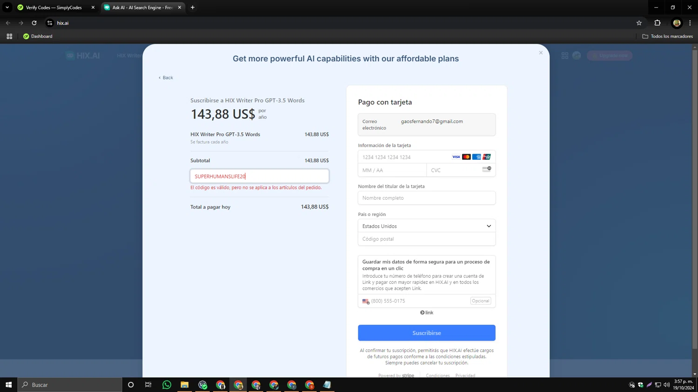Screen dimensions: 698x392
Task: Close the pricing plans modal
Action: [x=541, y=52]
